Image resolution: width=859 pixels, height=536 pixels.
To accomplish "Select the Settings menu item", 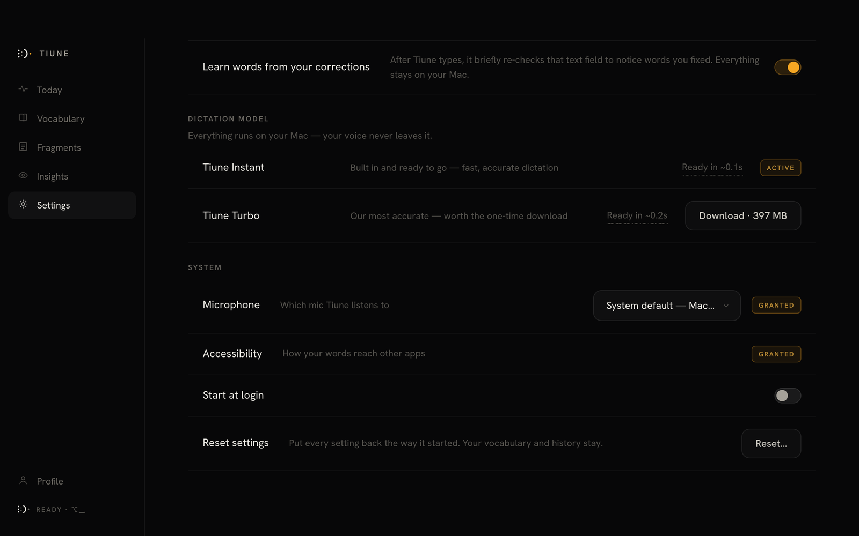I will pyautogui.click(x=72, y=205).
